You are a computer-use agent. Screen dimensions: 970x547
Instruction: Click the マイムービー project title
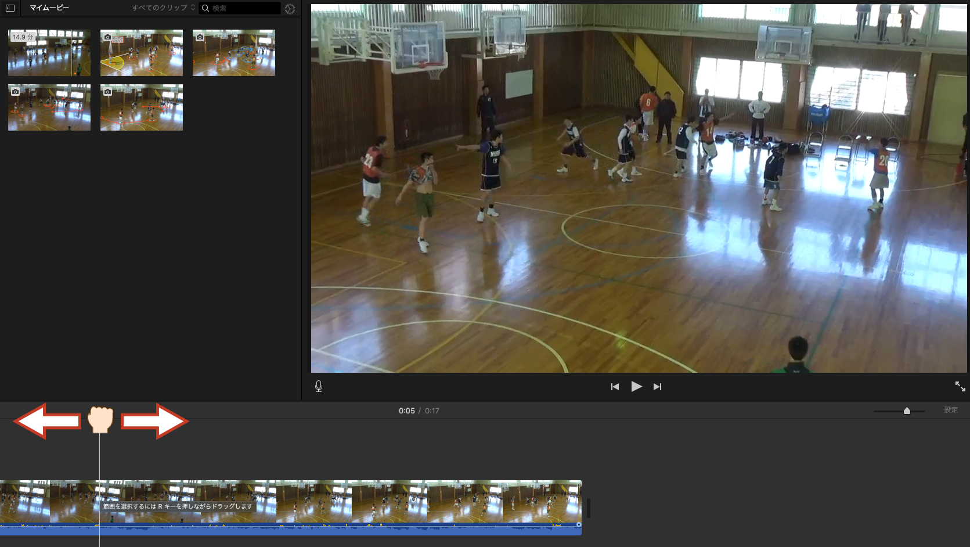(49, 8)
